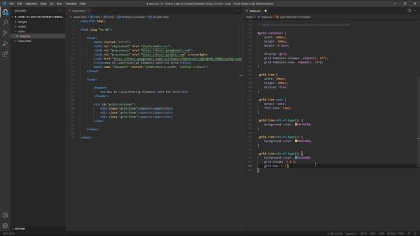Click CSS language mode status item
Image resolution: width=420 pixels, height=236 pixels.
click(381, 233)
